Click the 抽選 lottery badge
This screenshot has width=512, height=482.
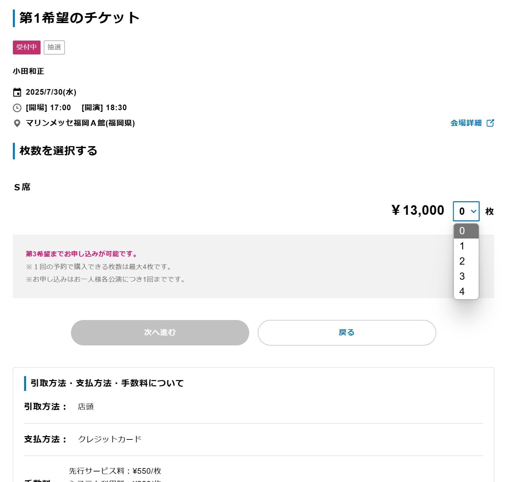coord(54,48)
